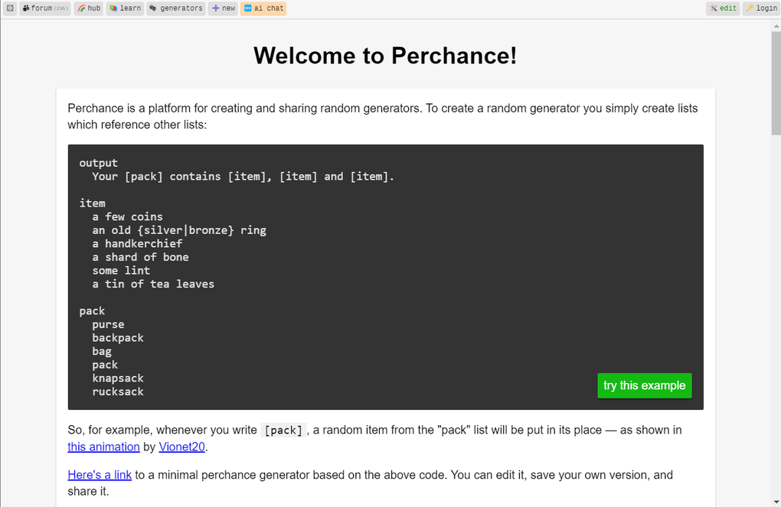Image resolution: width=781 pixels, height=507 pixels.
Task: Open the ai chat
Action: 263,8
